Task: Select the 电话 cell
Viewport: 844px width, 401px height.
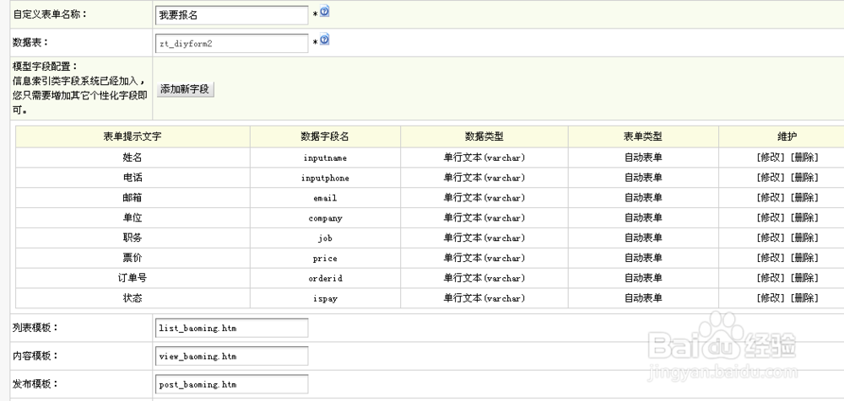Action: (133, 178)
